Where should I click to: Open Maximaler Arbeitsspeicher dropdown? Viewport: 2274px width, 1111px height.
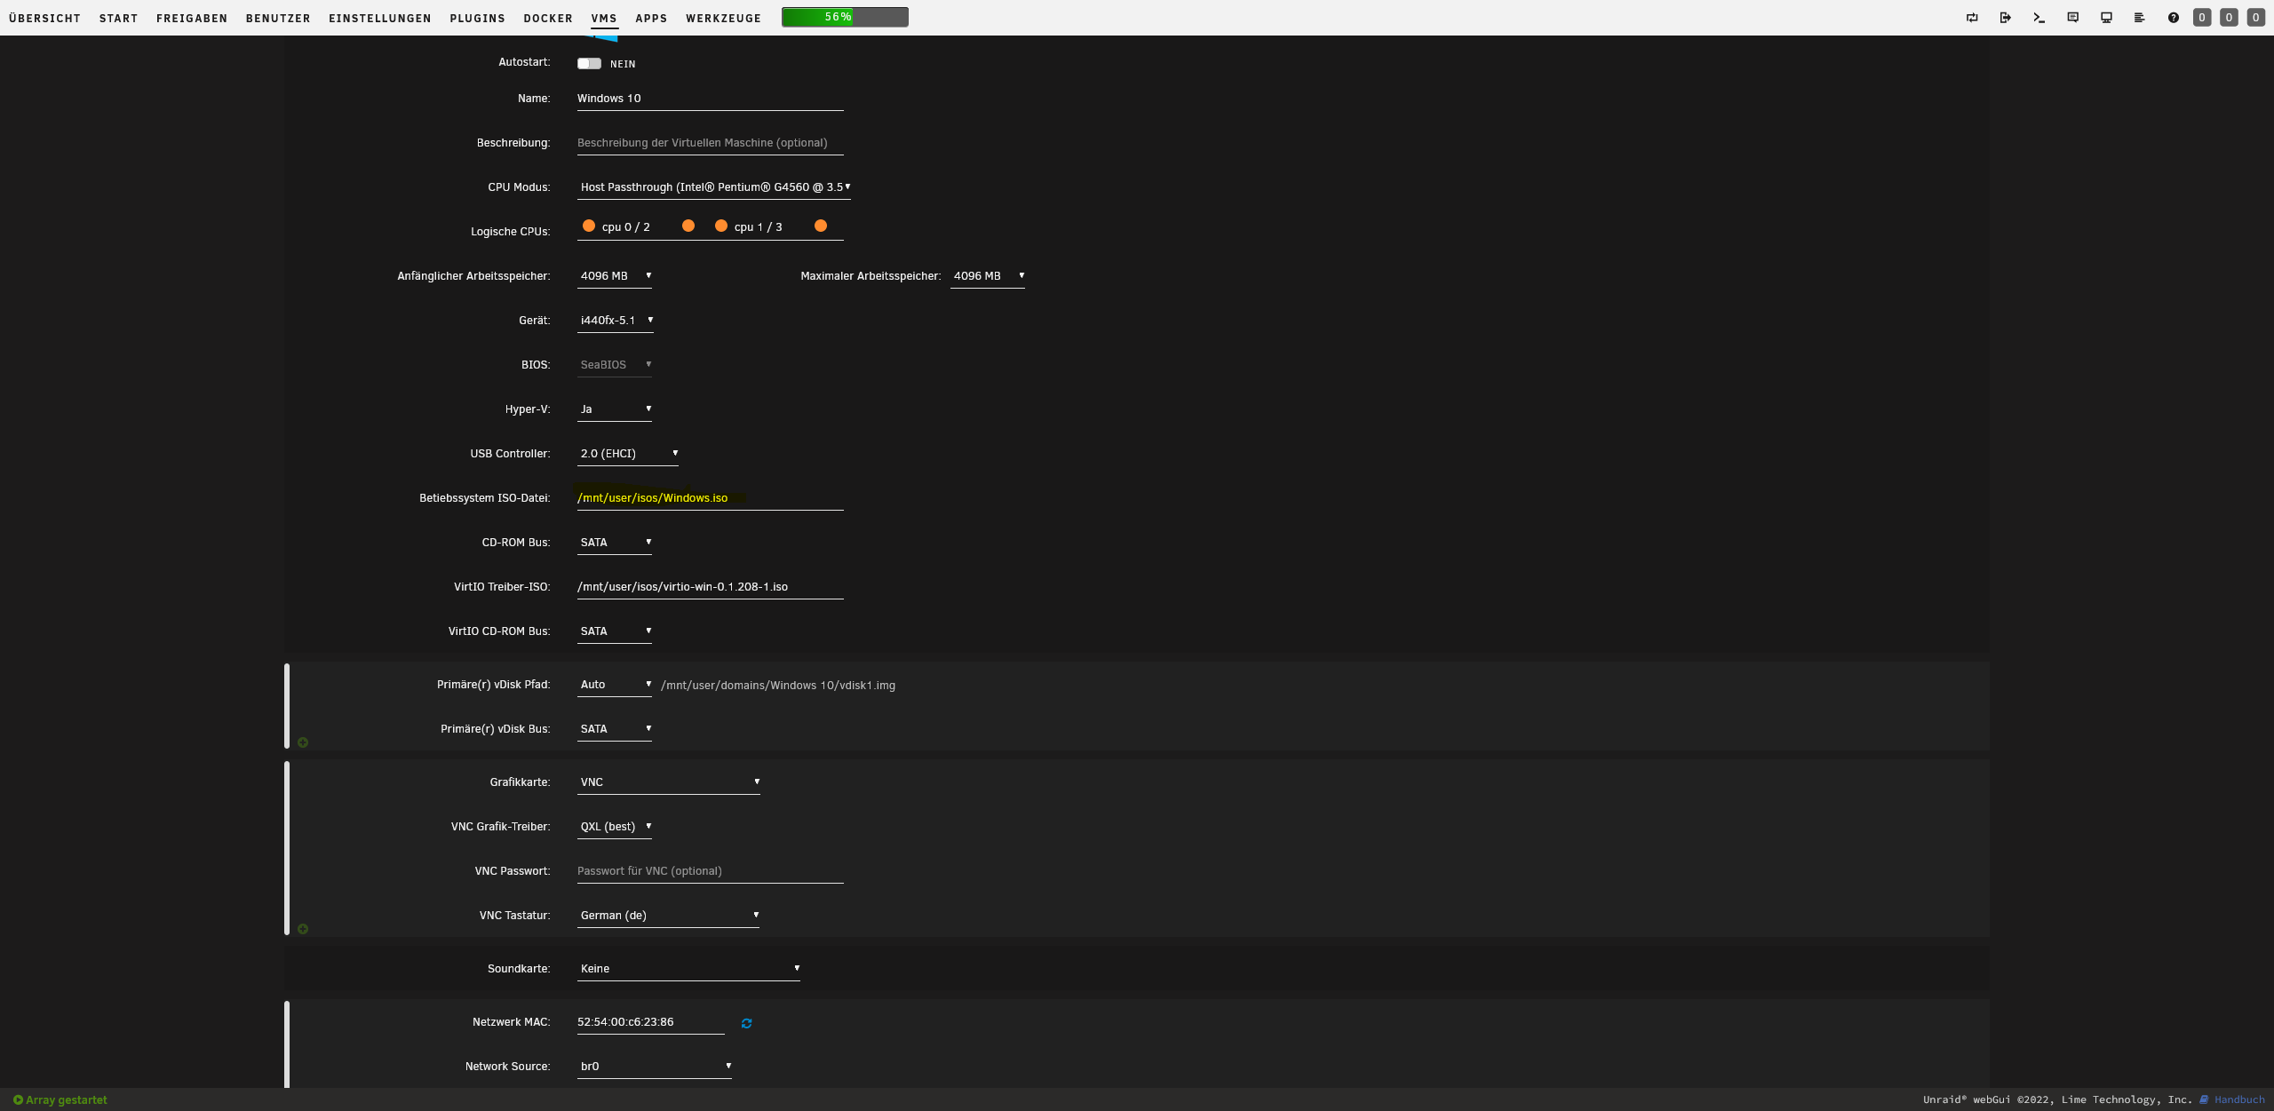[x=988, y=276]
